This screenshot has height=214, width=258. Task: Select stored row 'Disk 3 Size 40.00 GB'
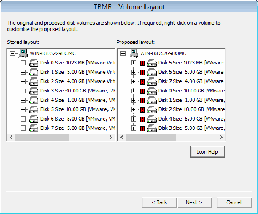(x=78, y=91)
